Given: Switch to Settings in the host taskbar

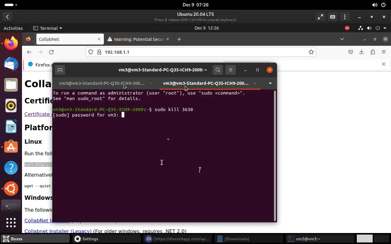Looking at the screenshot, I should (106, 239).
